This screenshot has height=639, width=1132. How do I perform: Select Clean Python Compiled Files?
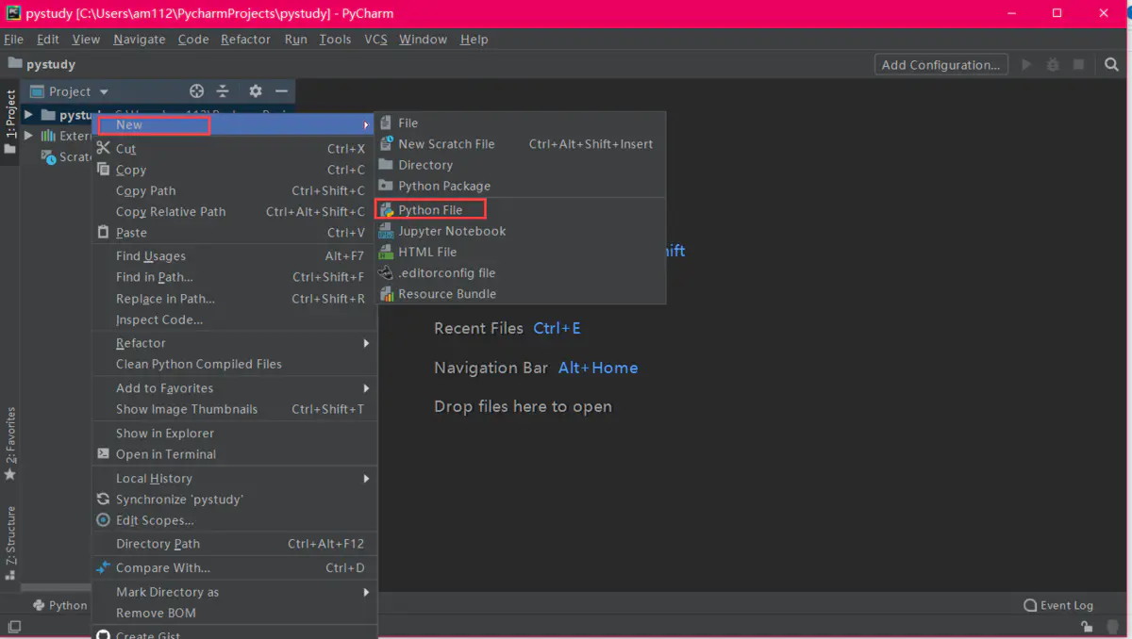(x=198, y=364)
